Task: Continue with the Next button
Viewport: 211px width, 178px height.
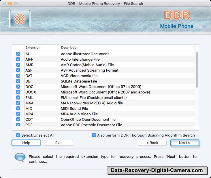Action: (x=184, y=143)
